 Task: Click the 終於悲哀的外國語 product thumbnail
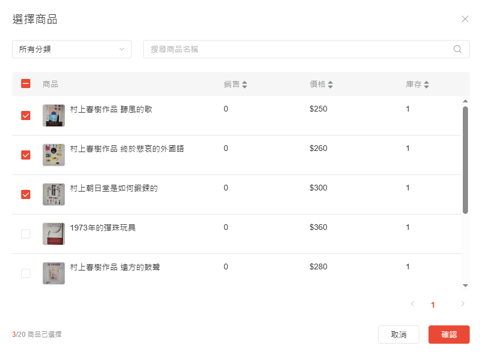[54, 155]
